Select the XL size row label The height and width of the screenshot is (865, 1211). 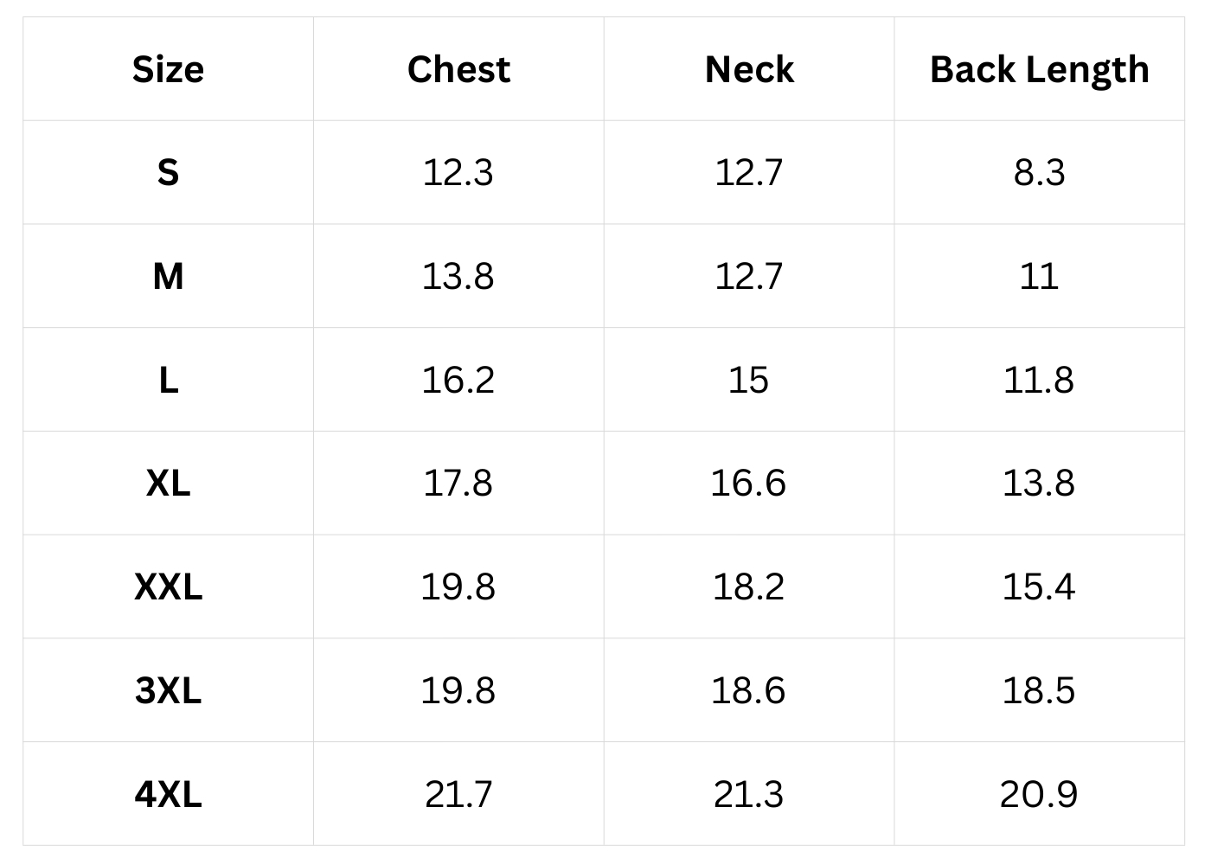[168, 483]
